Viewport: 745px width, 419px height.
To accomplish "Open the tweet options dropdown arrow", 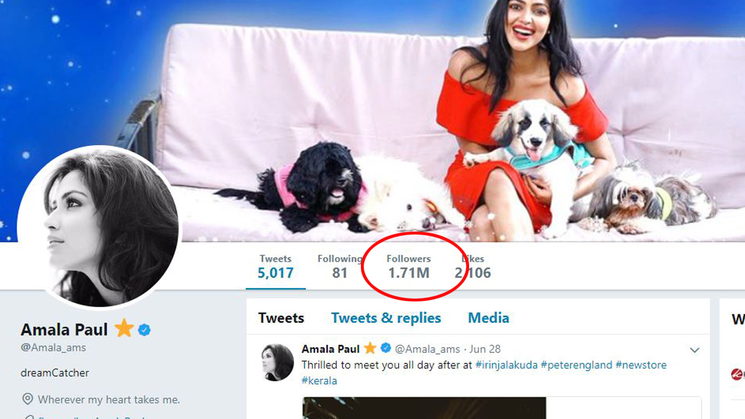I will [x=694, y=350].
